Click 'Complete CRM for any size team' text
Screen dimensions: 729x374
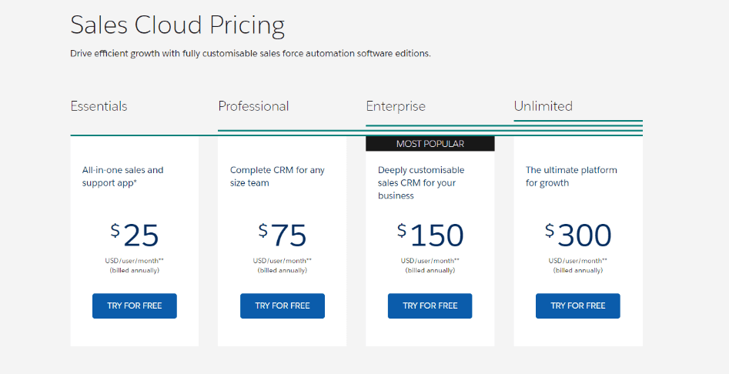pos(277,176)
